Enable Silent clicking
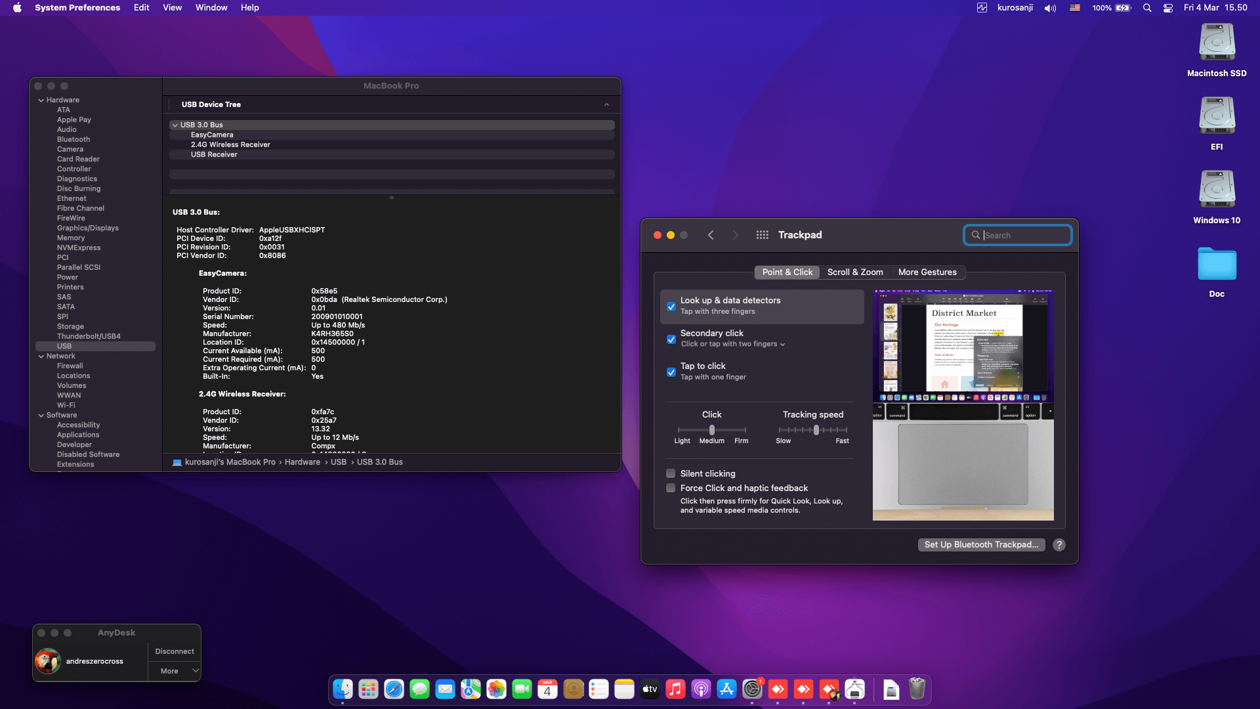The image size is (1260, 709). click(671, 473)
